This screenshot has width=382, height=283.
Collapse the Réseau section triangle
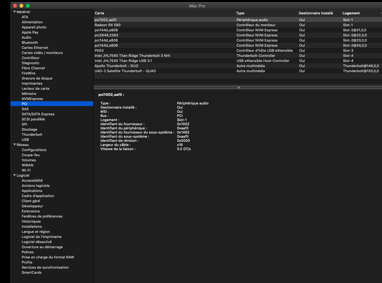pos(14,145)
